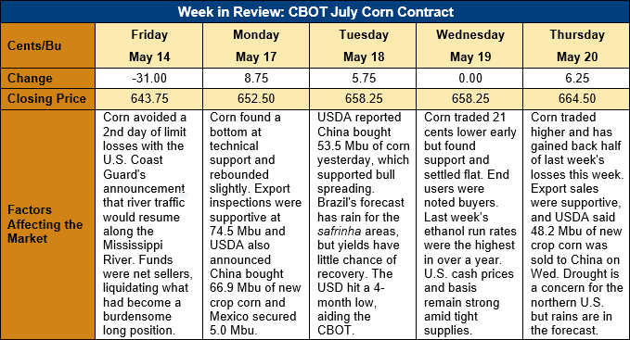630x340 pixels.
Task: Click Thursday's text about northern U.S. drought
Action: (x=576, y=302)
